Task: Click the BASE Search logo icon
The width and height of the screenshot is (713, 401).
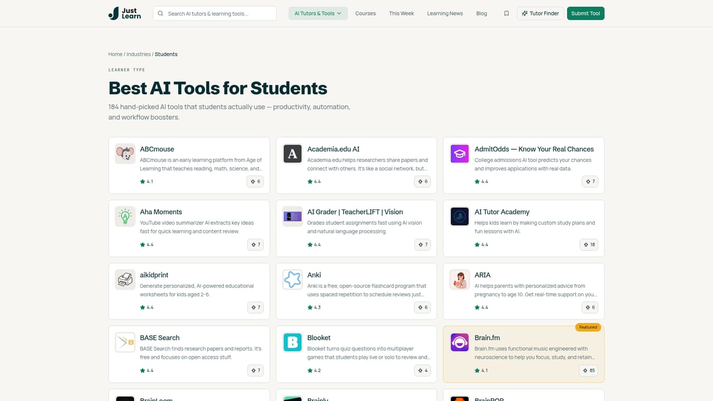Action: (x=125, y=343)
